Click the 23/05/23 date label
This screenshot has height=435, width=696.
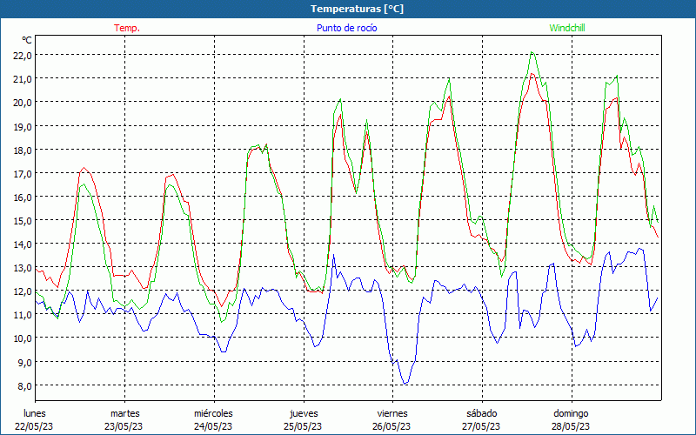[124, 426]
